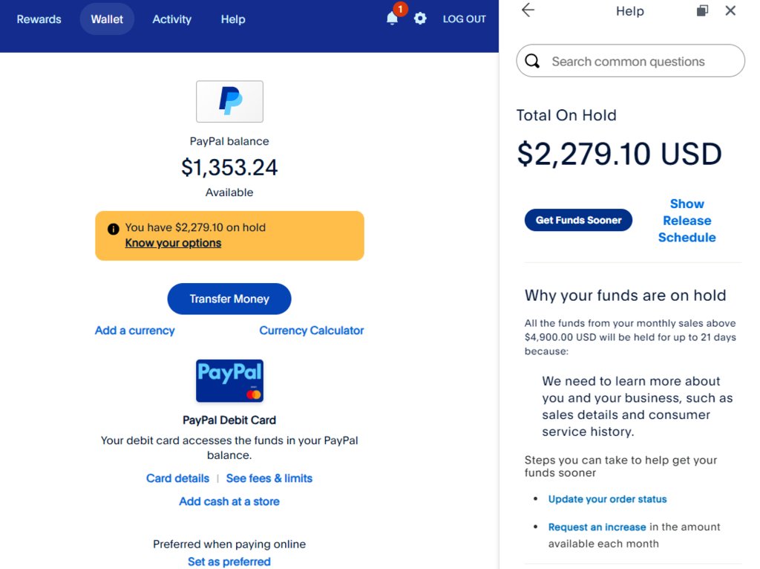The image size is (760, 569).
Task: Open the notifications bell icon
Action: 393,19
